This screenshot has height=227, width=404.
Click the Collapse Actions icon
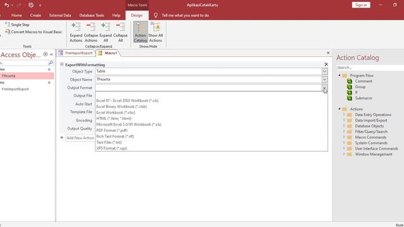coord(91,32)
